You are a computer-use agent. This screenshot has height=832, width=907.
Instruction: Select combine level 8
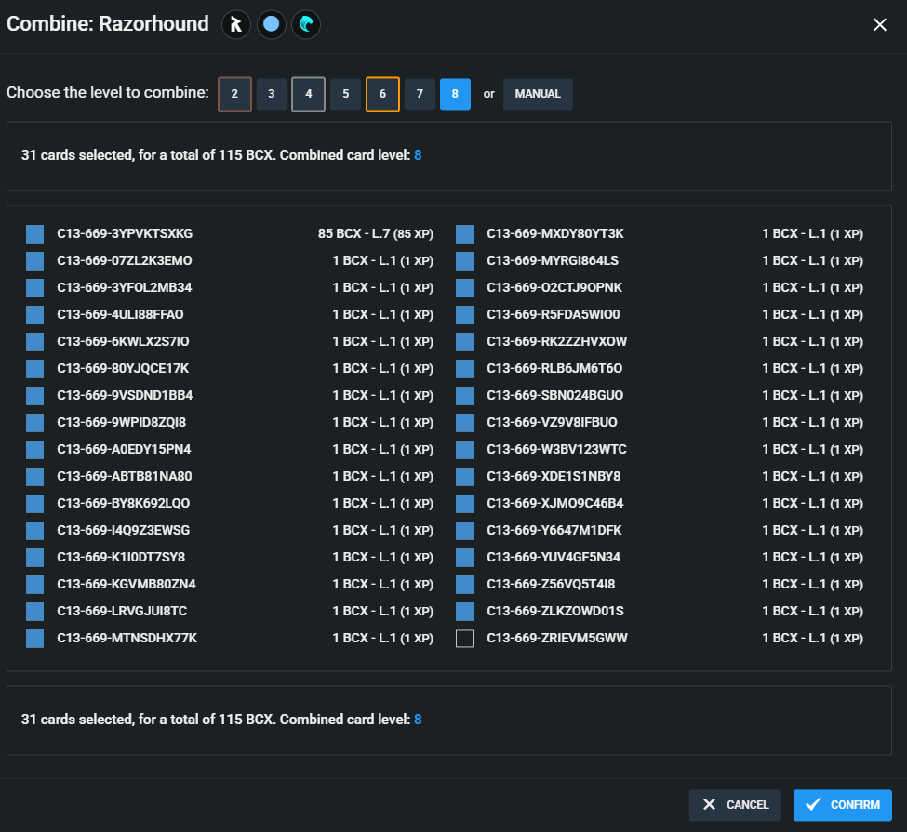(x=455, y=94)
